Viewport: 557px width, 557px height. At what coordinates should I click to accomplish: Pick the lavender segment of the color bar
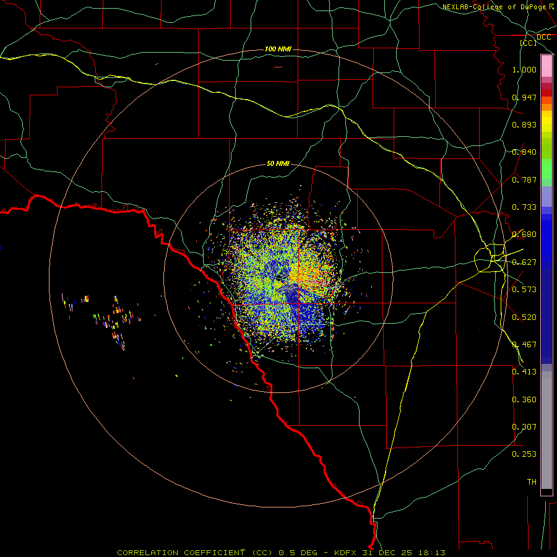[546, 196]
